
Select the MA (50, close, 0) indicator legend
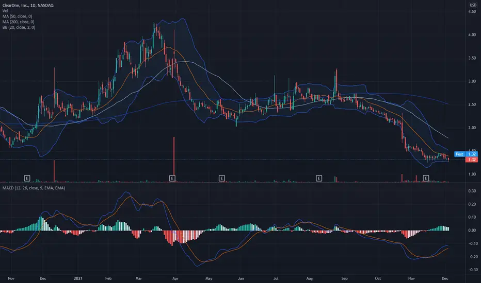point(17,16)
